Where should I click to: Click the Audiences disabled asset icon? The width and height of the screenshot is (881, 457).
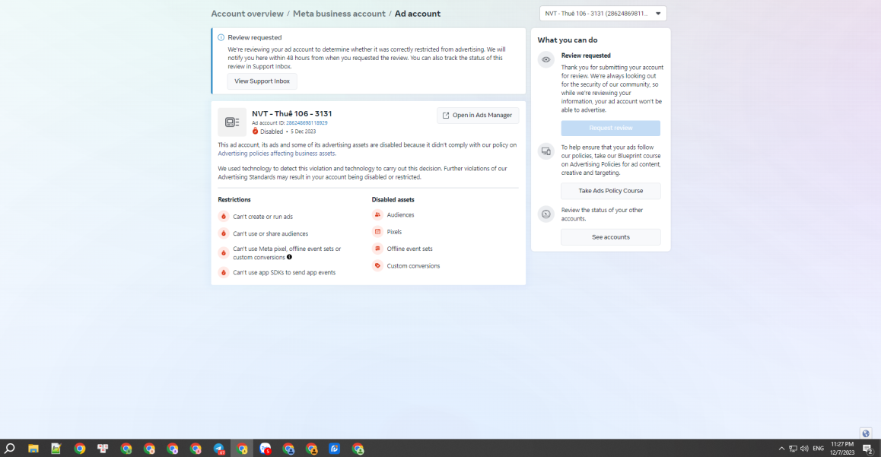tap(377, 214)
